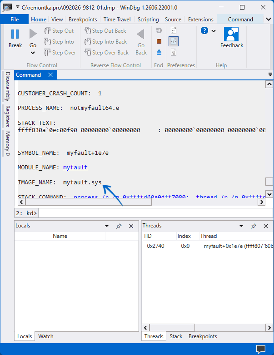Image resolution: width=274 pixels, height=355 pixels.
Task: Expand the Help dropdown arrow
Action: click(214, 31)
